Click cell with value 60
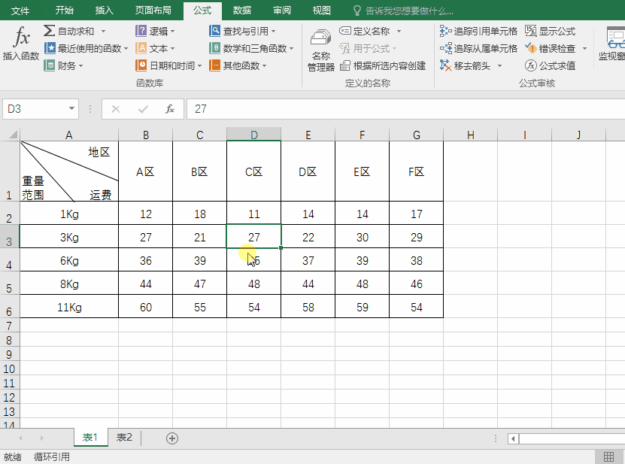The image size is (625, 464). [145, 307]
